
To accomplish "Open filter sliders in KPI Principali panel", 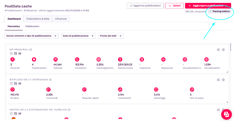I will 218,50.
